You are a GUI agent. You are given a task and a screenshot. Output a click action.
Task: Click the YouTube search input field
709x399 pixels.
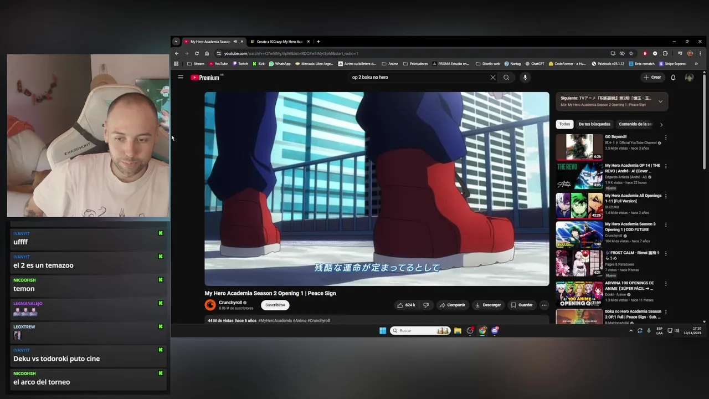point(418,78)
